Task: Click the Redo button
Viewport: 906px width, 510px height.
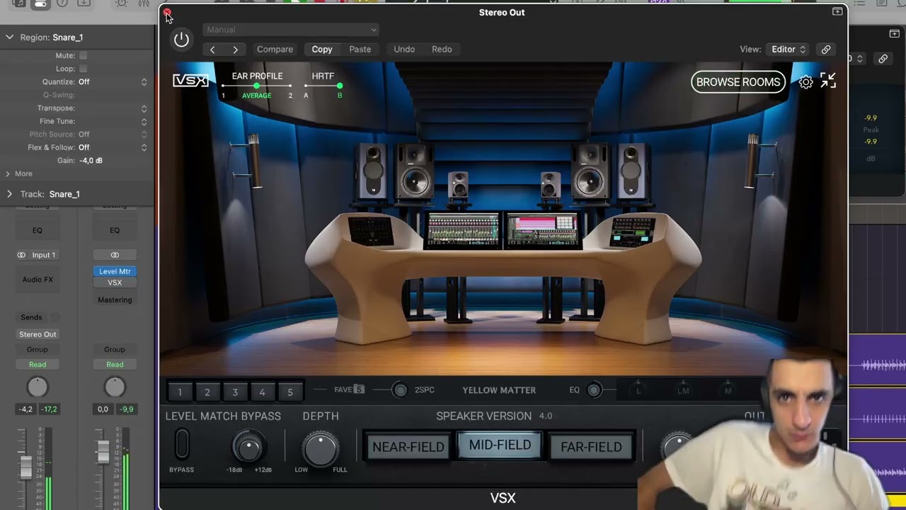Action: click(442, 50)
